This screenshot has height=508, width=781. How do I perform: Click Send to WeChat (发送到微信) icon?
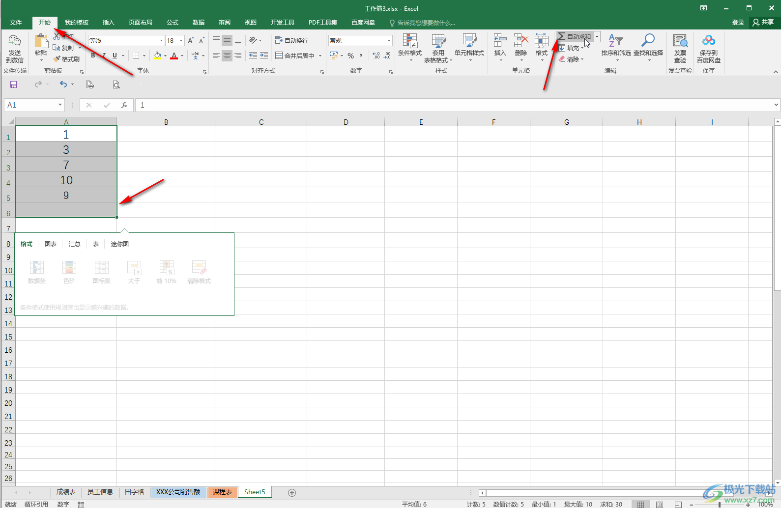(x=15, y=48)
